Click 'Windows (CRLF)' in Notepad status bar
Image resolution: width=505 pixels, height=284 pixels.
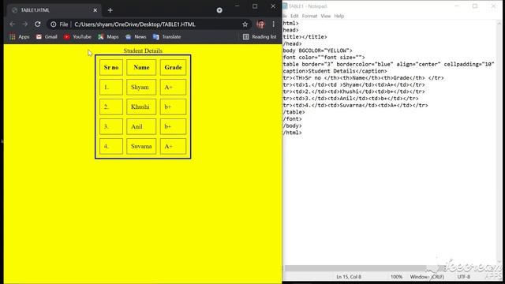click(x=427, y=277)
